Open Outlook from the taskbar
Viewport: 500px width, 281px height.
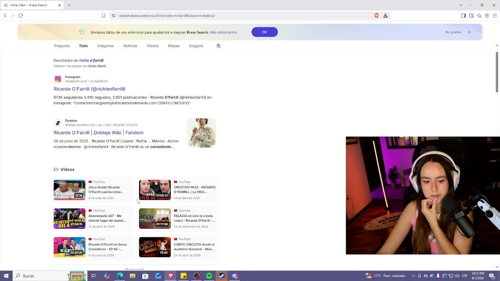(158, 276)
